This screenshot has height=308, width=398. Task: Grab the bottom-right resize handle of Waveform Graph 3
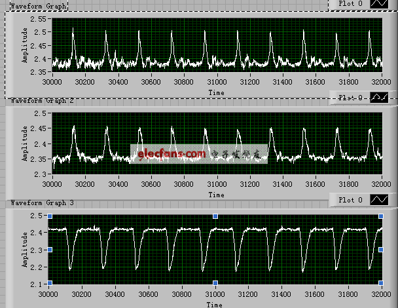pyautogui.click(x=381, y=283)
